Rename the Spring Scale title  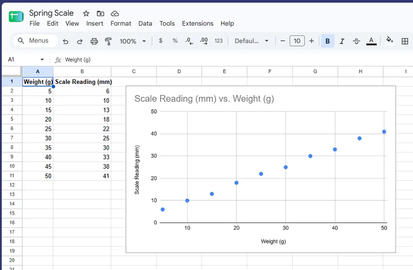pos(51,13)
